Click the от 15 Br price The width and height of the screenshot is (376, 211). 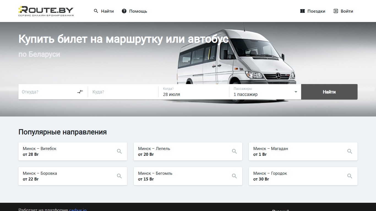point(146,179)
